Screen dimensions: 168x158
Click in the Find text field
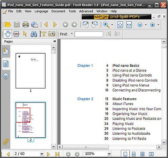[x=89, y=34]
